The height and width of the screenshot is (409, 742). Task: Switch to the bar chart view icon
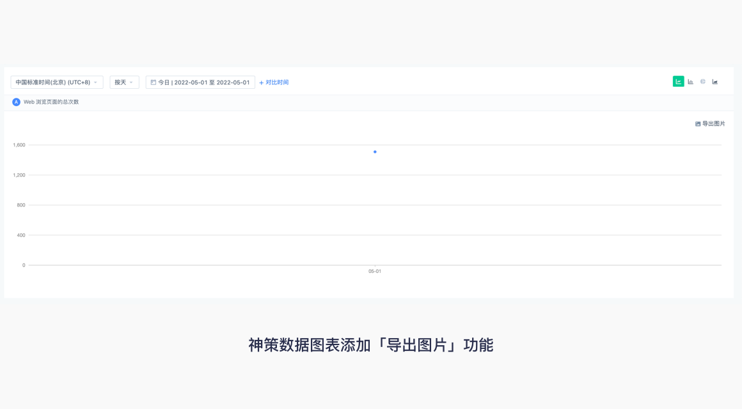[x=690, y=82]
